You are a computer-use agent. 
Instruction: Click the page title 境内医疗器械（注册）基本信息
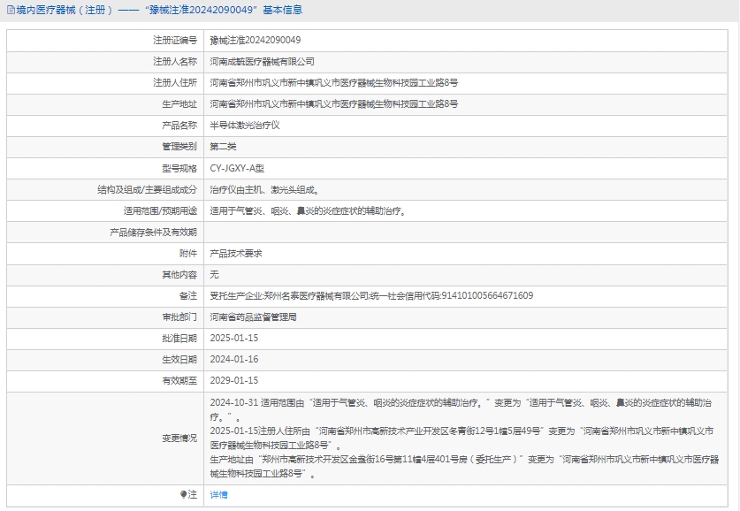tap(159, 11)
